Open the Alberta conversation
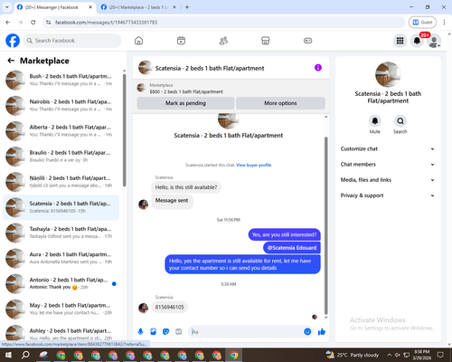This screenshot has height=362, width=452. coord(61,130)
